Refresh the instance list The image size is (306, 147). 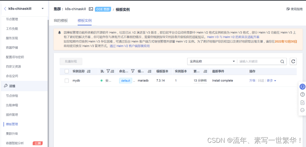tap(293, 61)
